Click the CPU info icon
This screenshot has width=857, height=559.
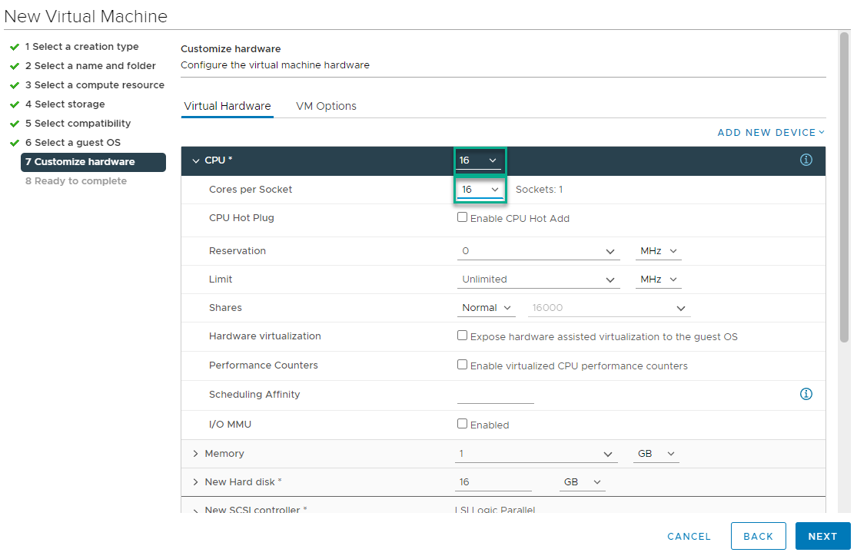[806, 160]
